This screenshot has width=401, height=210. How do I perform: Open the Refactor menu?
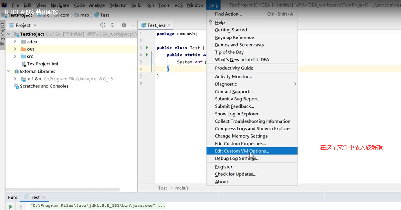pos(118,5)
